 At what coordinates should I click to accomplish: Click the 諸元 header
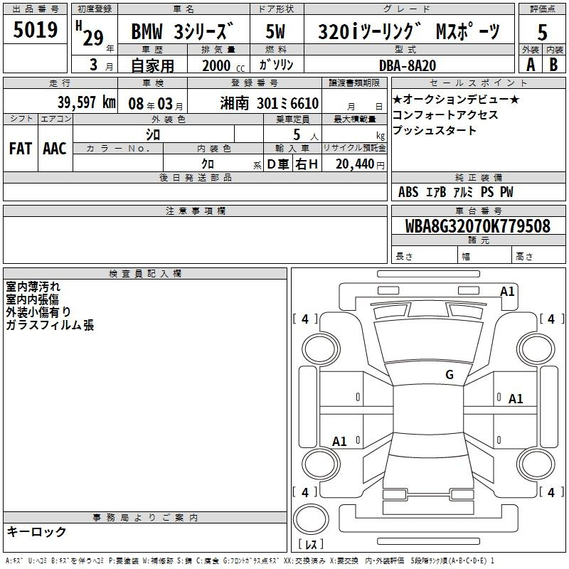coord(478,240)
